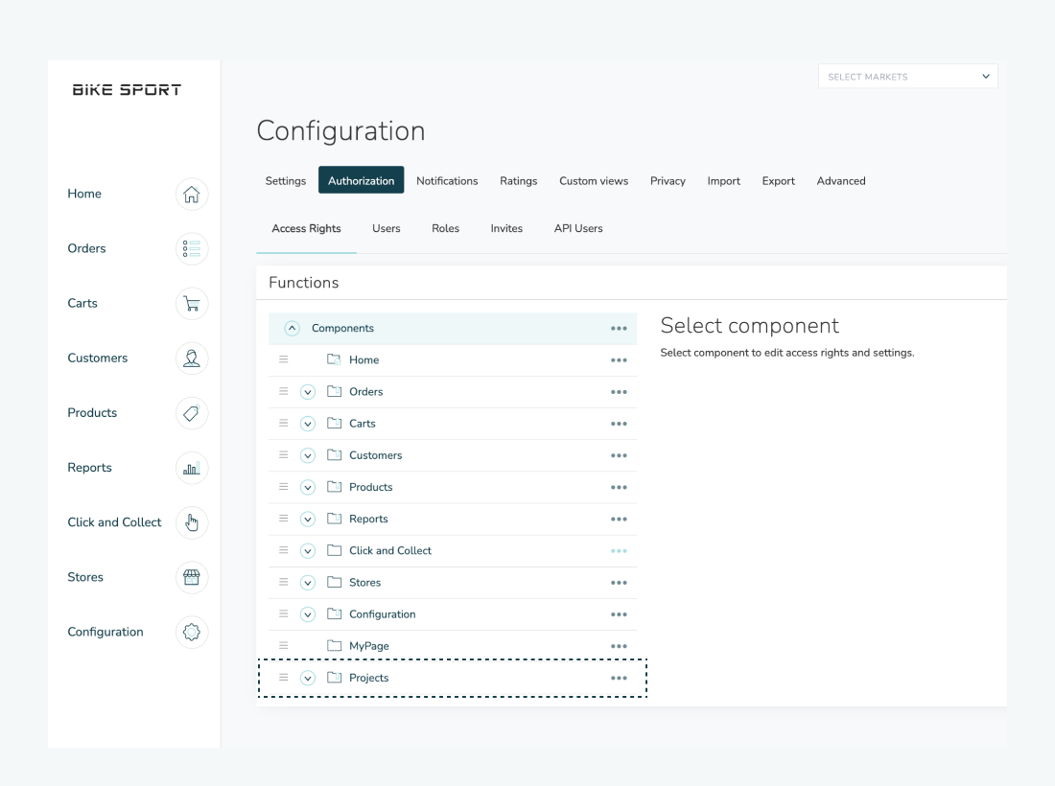
Task: Click the drag handle on the MyPage row
Action: coord(283,646)
